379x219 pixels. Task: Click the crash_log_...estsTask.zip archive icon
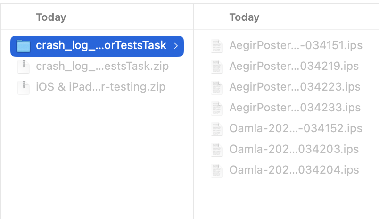24,67
